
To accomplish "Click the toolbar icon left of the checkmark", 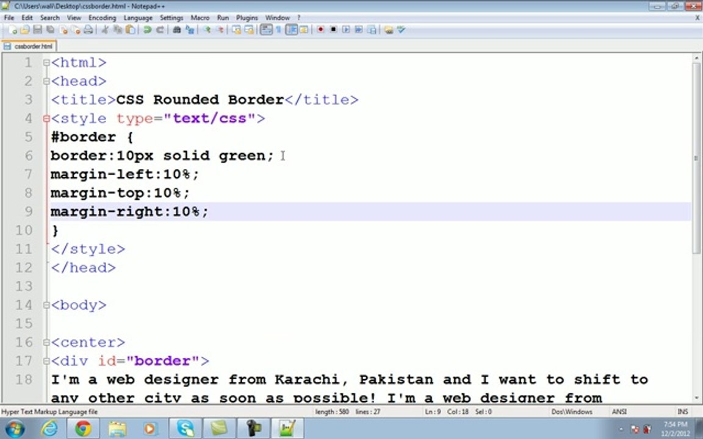I will 388,29.
